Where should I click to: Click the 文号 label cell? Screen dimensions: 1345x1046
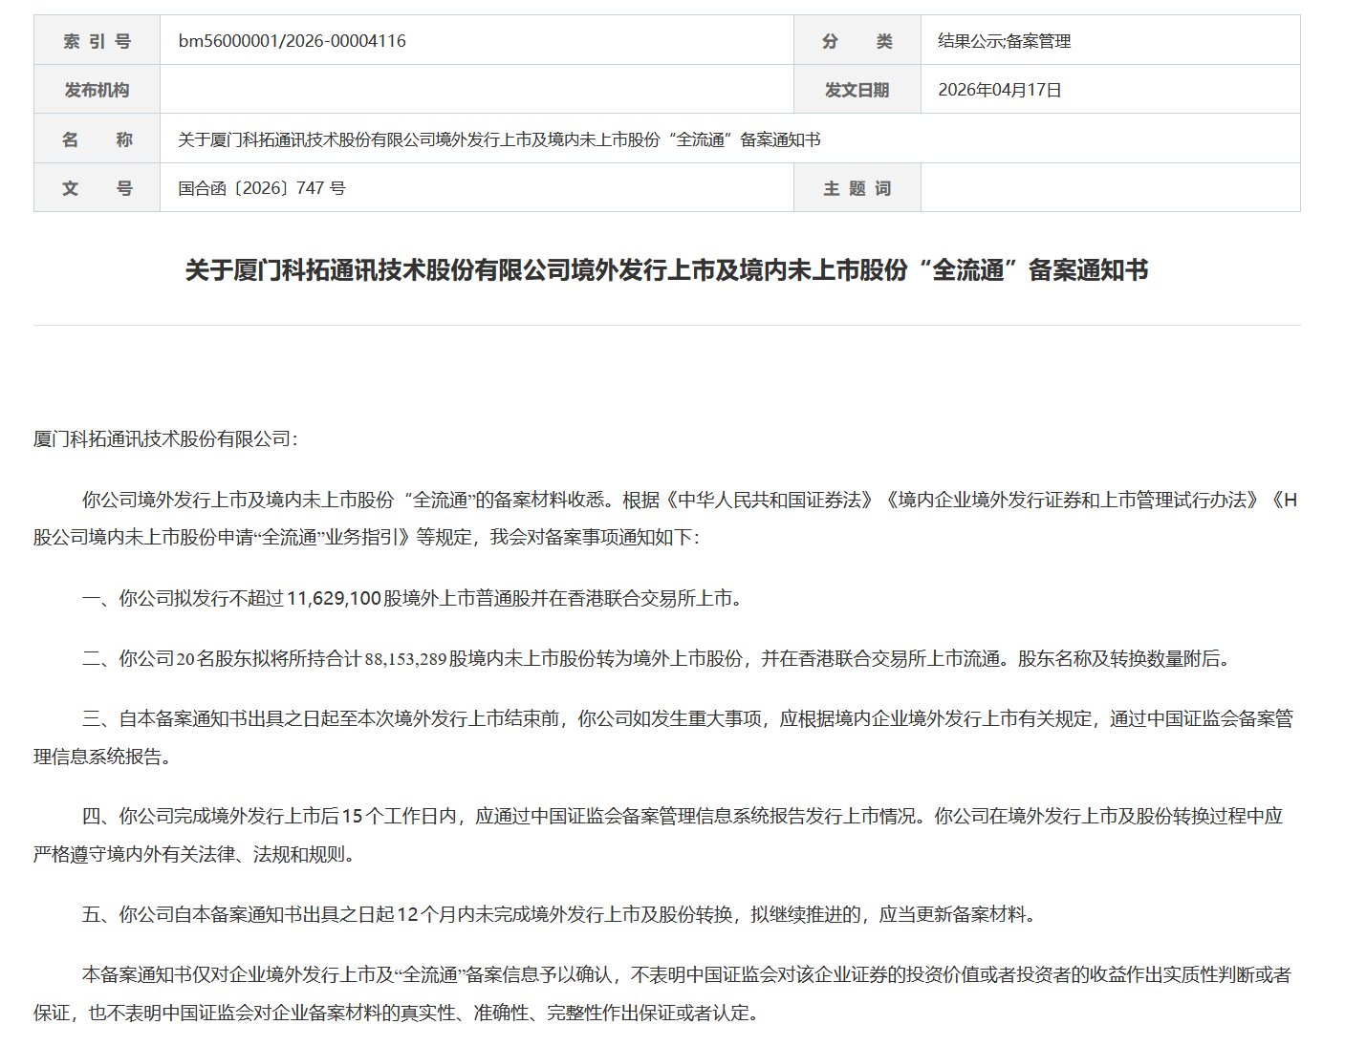click(x=97, y=188)
